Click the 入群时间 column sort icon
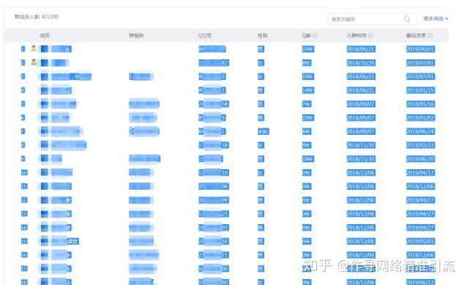 tap(371, 35)
